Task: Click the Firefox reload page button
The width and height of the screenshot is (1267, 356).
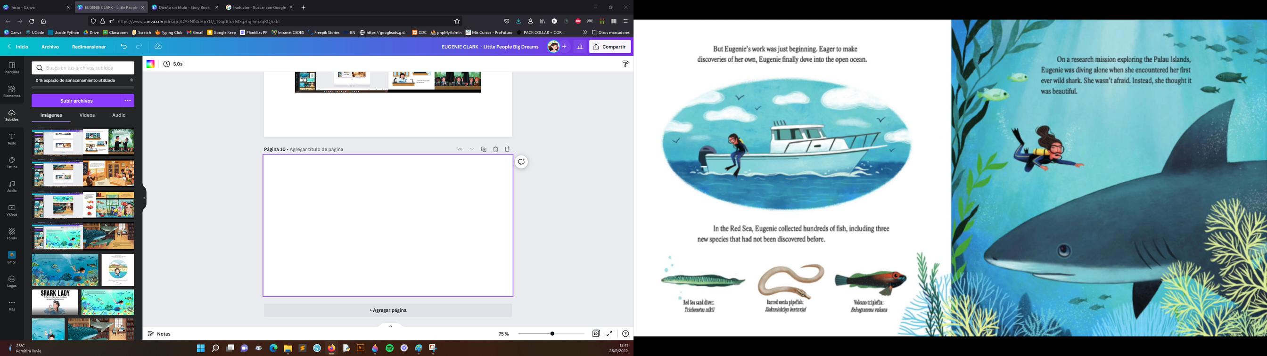Action: click(32, 21)
